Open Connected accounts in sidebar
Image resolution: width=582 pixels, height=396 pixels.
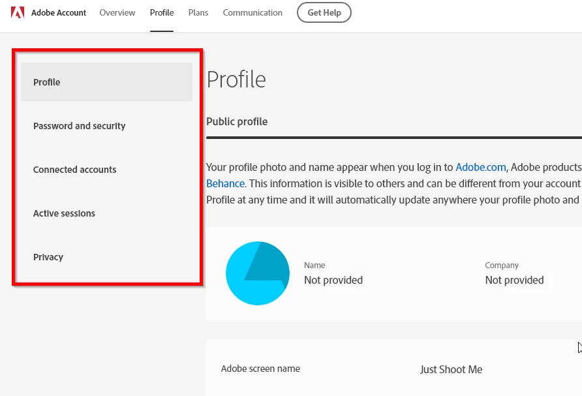tap(74, 170)
